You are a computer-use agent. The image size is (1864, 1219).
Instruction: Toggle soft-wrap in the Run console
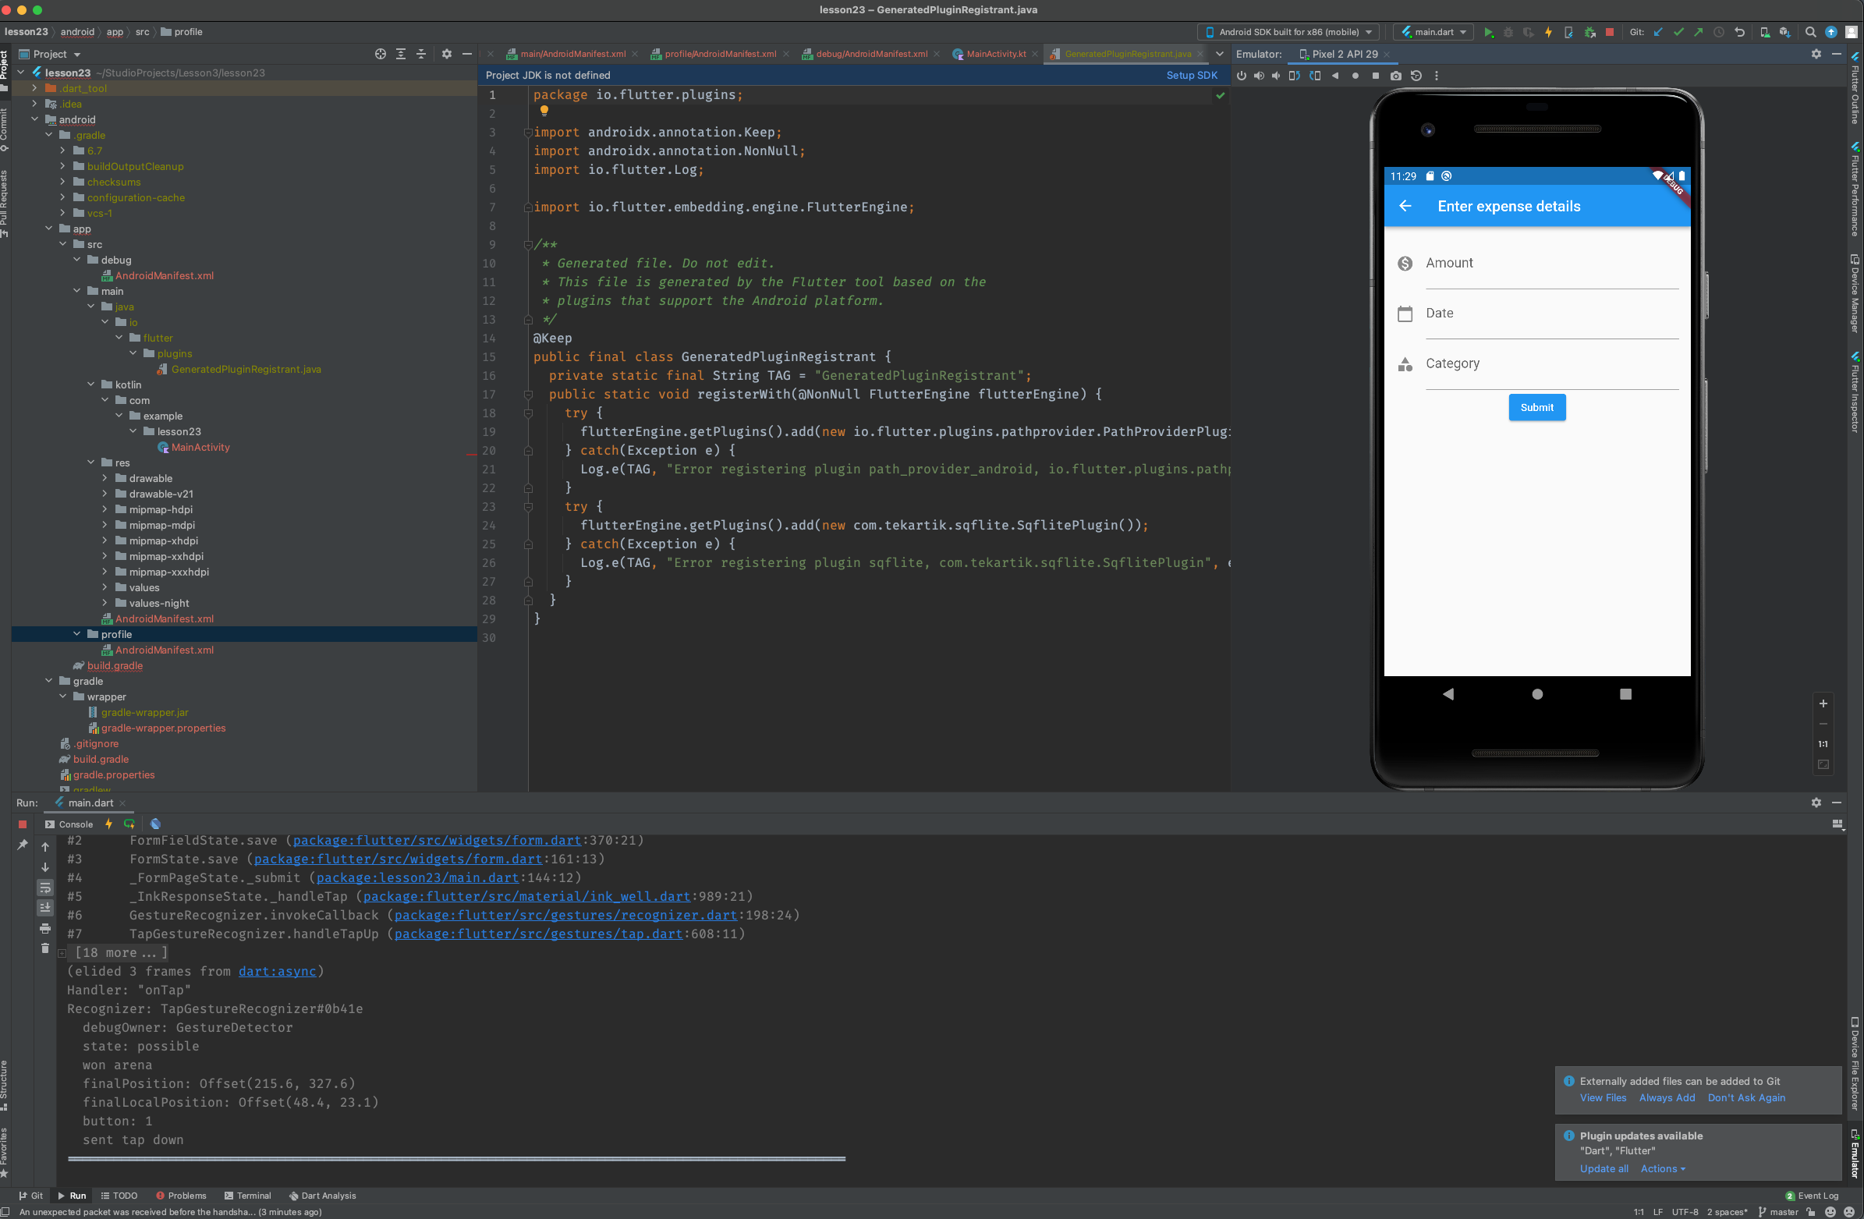(x=44, y=888)
